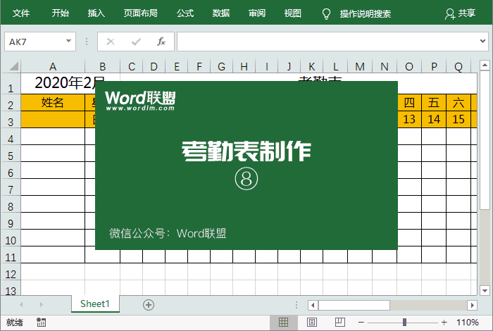Click the cell showing 15
493x331 pixels.
[458, 120]
